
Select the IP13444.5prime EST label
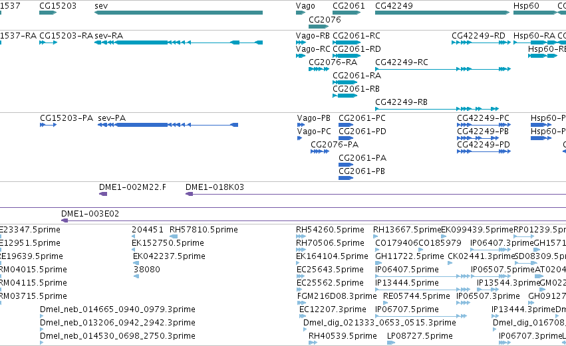407,284
